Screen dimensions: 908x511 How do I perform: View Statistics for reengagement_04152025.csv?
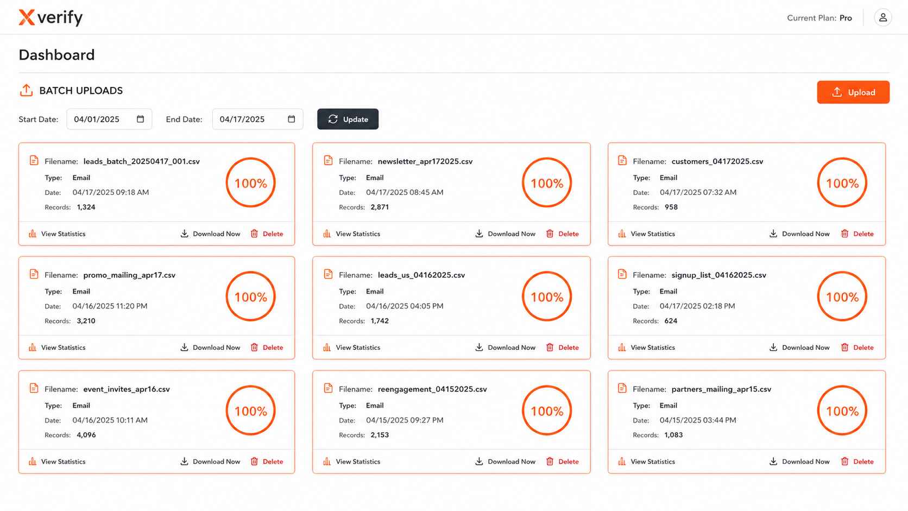pyautogui.click(x=351, y=462)
